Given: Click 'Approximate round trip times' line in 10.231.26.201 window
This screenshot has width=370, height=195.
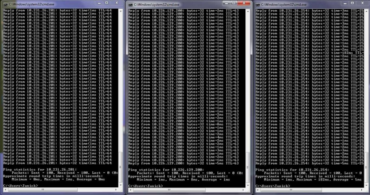Looking at the screenshot, I should coord(53,176).
